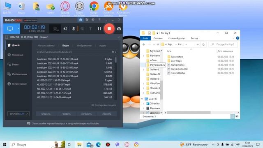This screenshot has width=263, height=148.
Task: Open Спільний доступ ribbon tab in Explorer
Action: pos(177,38)
